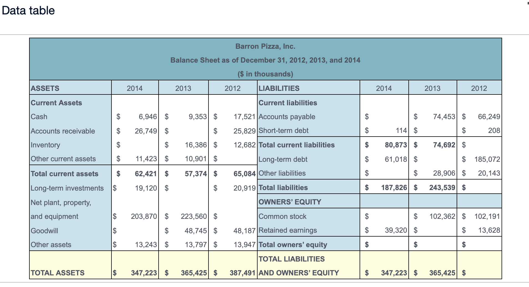Click the ($ in thousands) note

[x=265, y=74]
